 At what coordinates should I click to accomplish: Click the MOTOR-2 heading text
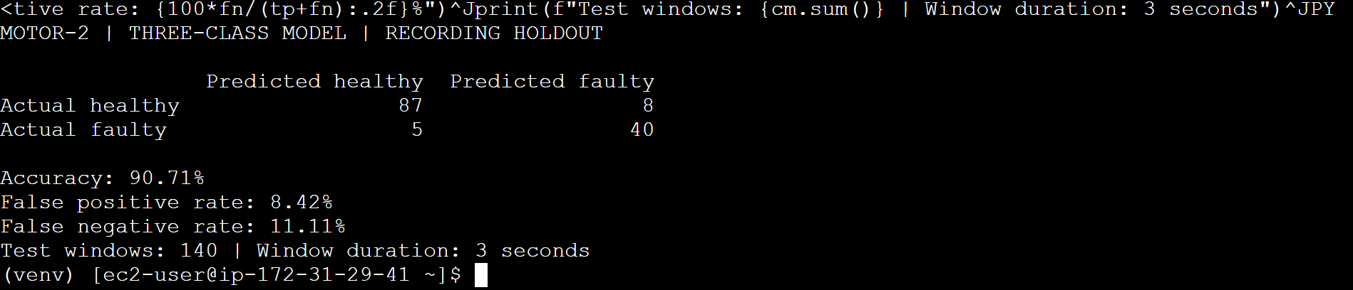(x=45, y=33)
